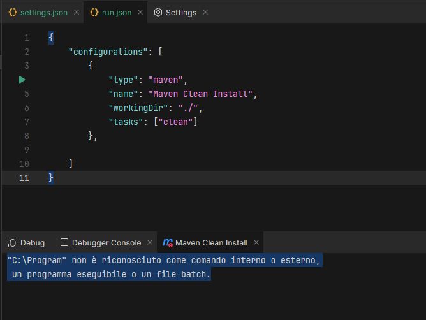Click the "clean" task value
Screen dimensions: 426x320
point(175,122)
